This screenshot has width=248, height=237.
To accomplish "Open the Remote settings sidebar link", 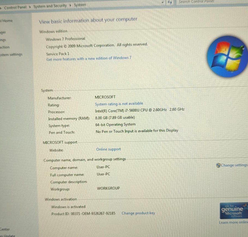I will click(3, 40).
